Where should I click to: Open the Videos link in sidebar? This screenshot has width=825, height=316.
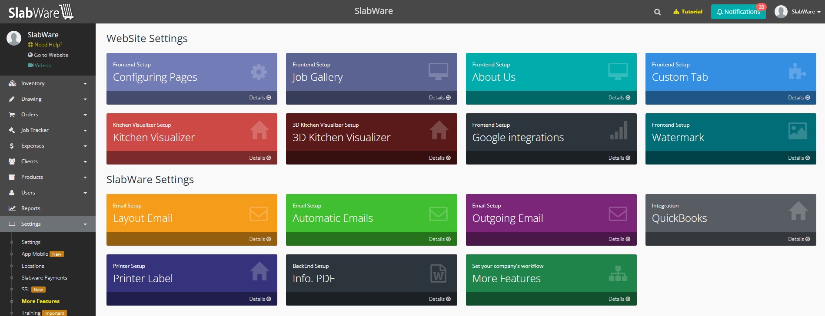(40, 66)
